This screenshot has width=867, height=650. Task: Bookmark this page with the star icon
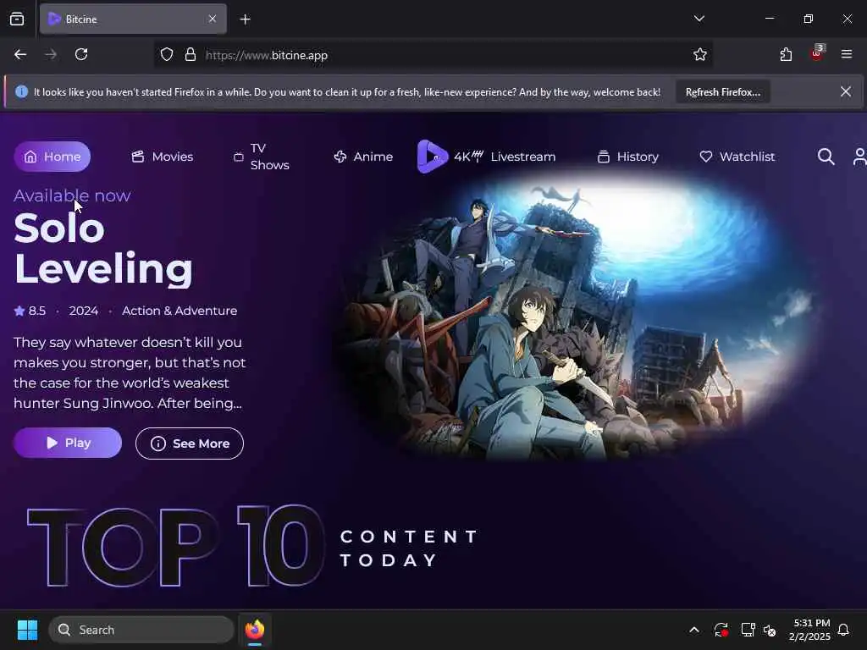click(x=700, y=54)
